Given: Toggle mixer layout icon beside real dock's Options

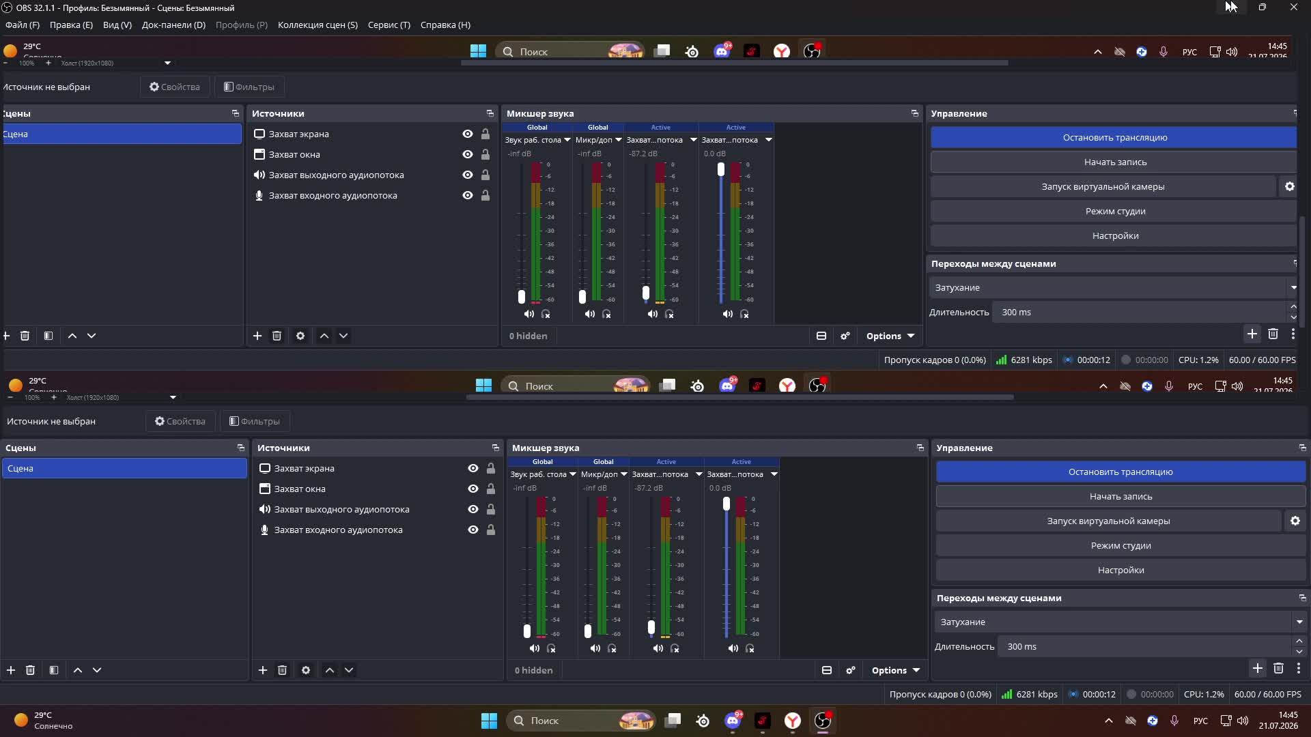Looking at the screenshot, I should click(x=827, y=670).
